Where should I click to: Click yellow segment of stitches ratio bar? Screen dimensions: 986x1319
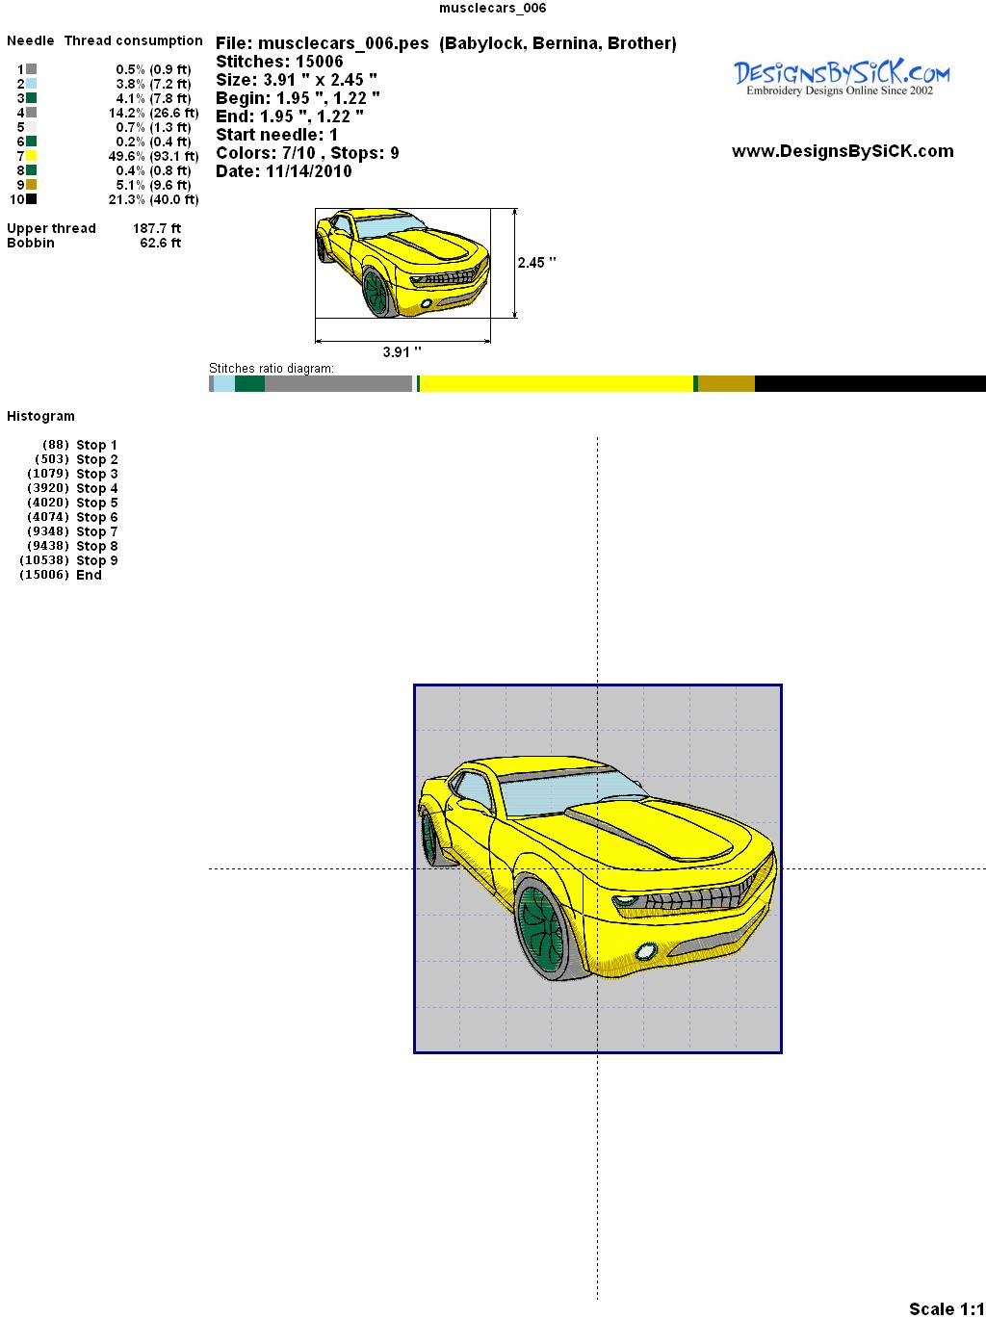coord(557,384)
